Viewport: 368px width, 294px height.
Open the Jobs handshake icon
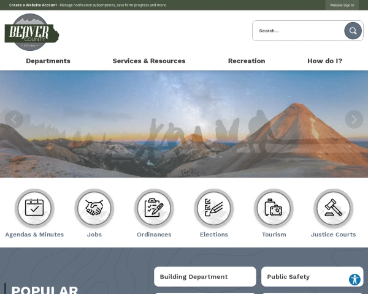(x=94, y=208)
